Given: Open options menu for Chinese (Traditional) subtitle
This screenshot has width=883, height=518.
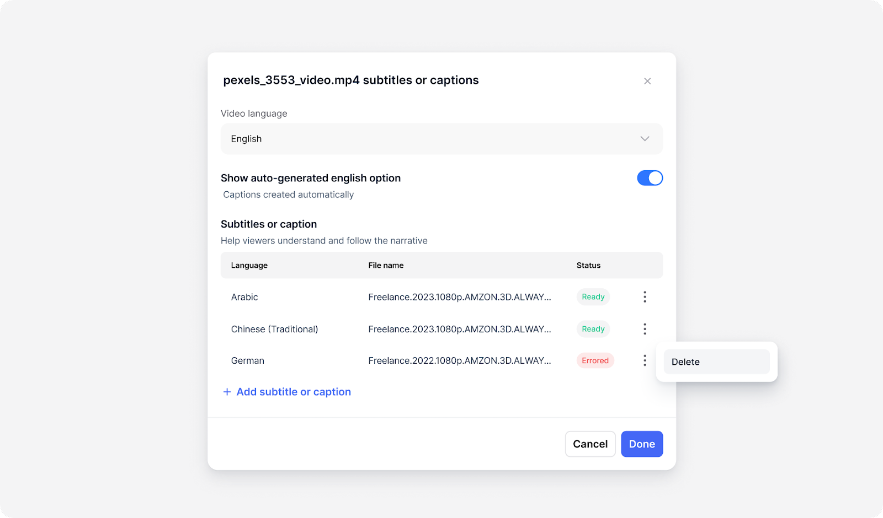Looking at the screenshot, I should 645,329.
